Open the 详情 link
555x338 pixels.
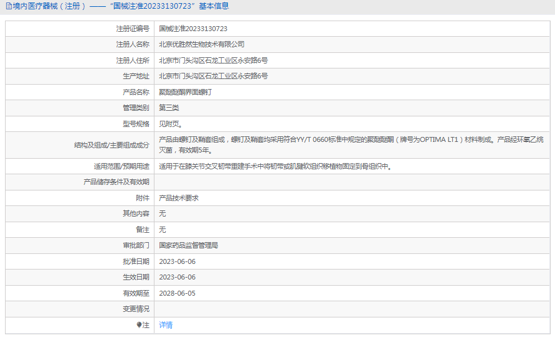click(x=166, y=325)
